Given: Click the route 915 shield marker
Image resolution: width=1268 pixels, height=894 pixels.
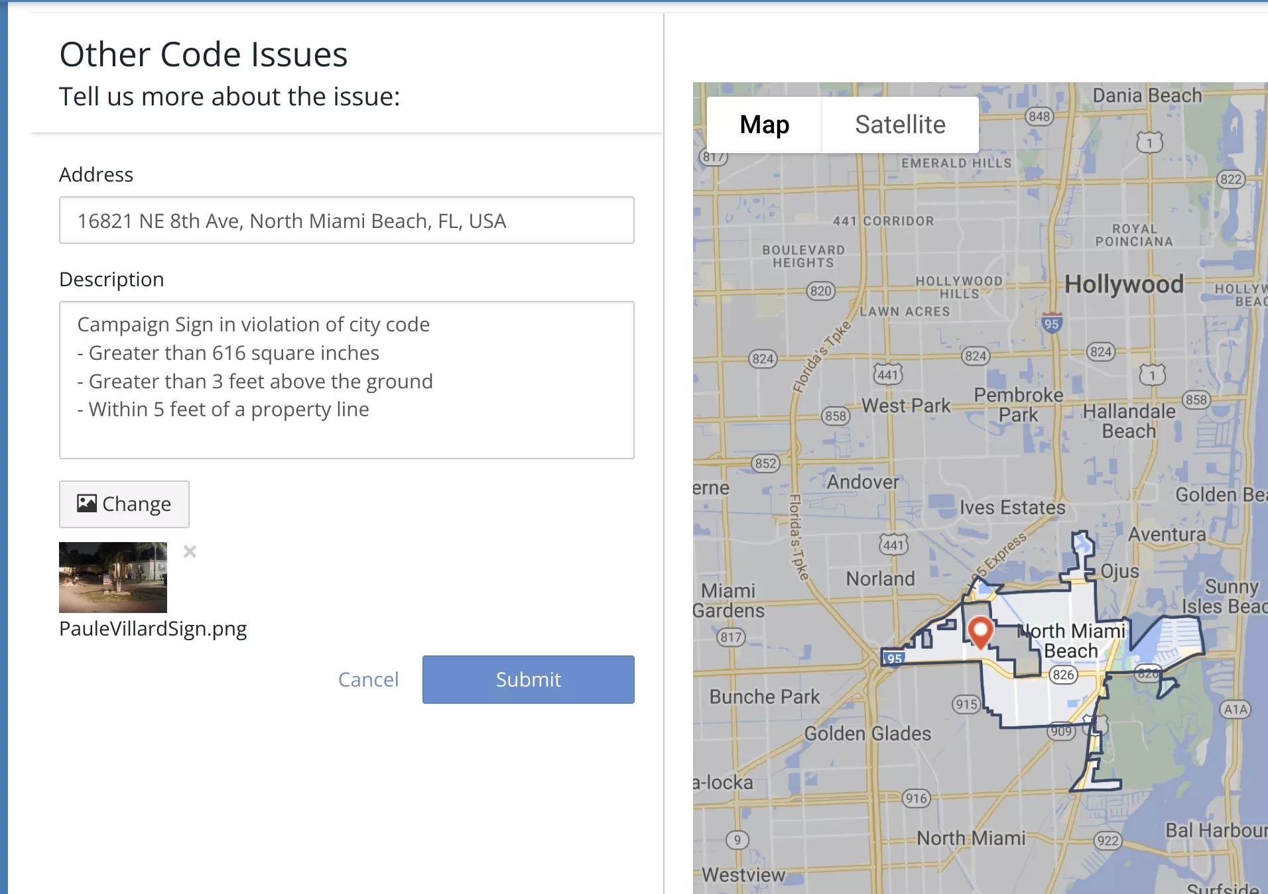Looking at the screenshot, I should pos(966,704).
